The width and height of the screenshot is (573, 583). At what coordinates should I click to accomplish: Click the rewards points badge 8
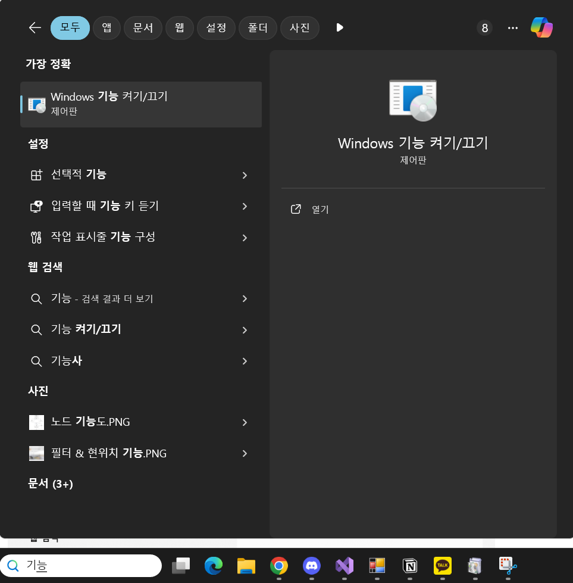[484, 28]
